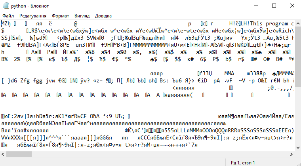Open the Довідка menu
The width and height of the screenshot is (301, 166).
[x=103, y=16]
